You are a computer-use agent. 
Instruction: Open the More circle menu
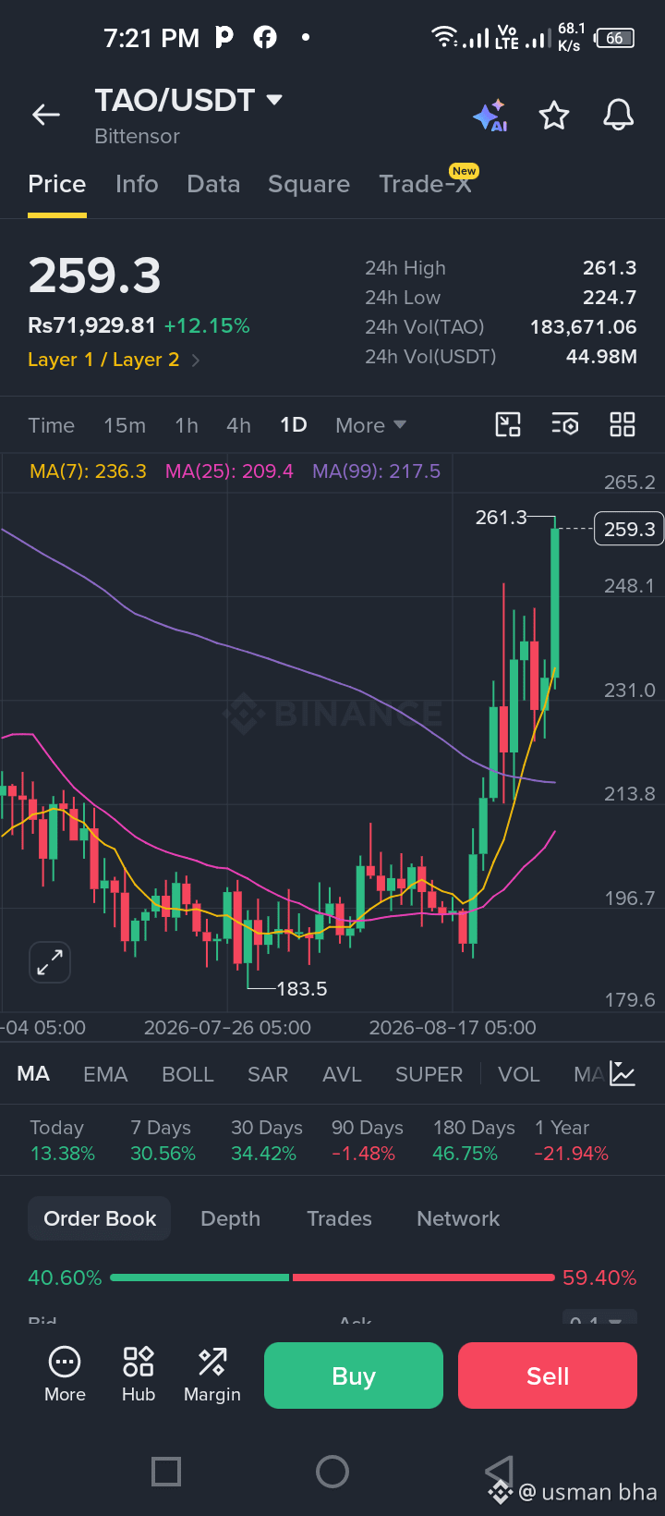tap(65, 1375)
